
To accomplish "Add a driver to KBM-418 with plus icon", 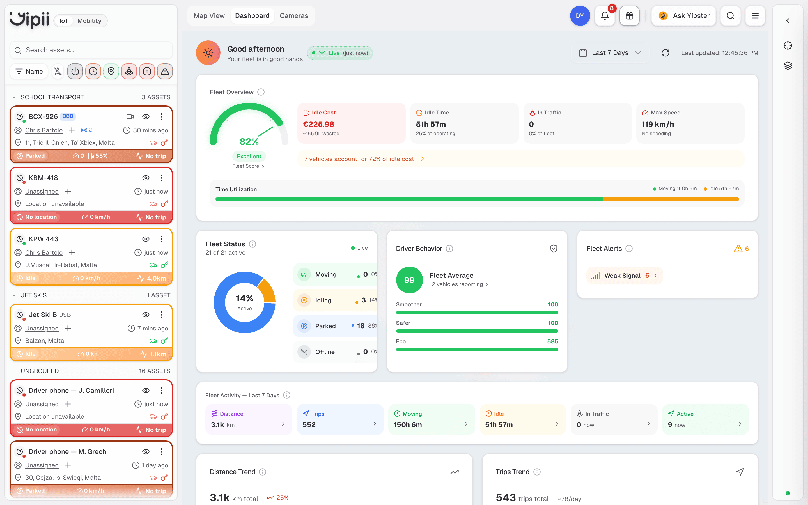I will coord(68,191).
